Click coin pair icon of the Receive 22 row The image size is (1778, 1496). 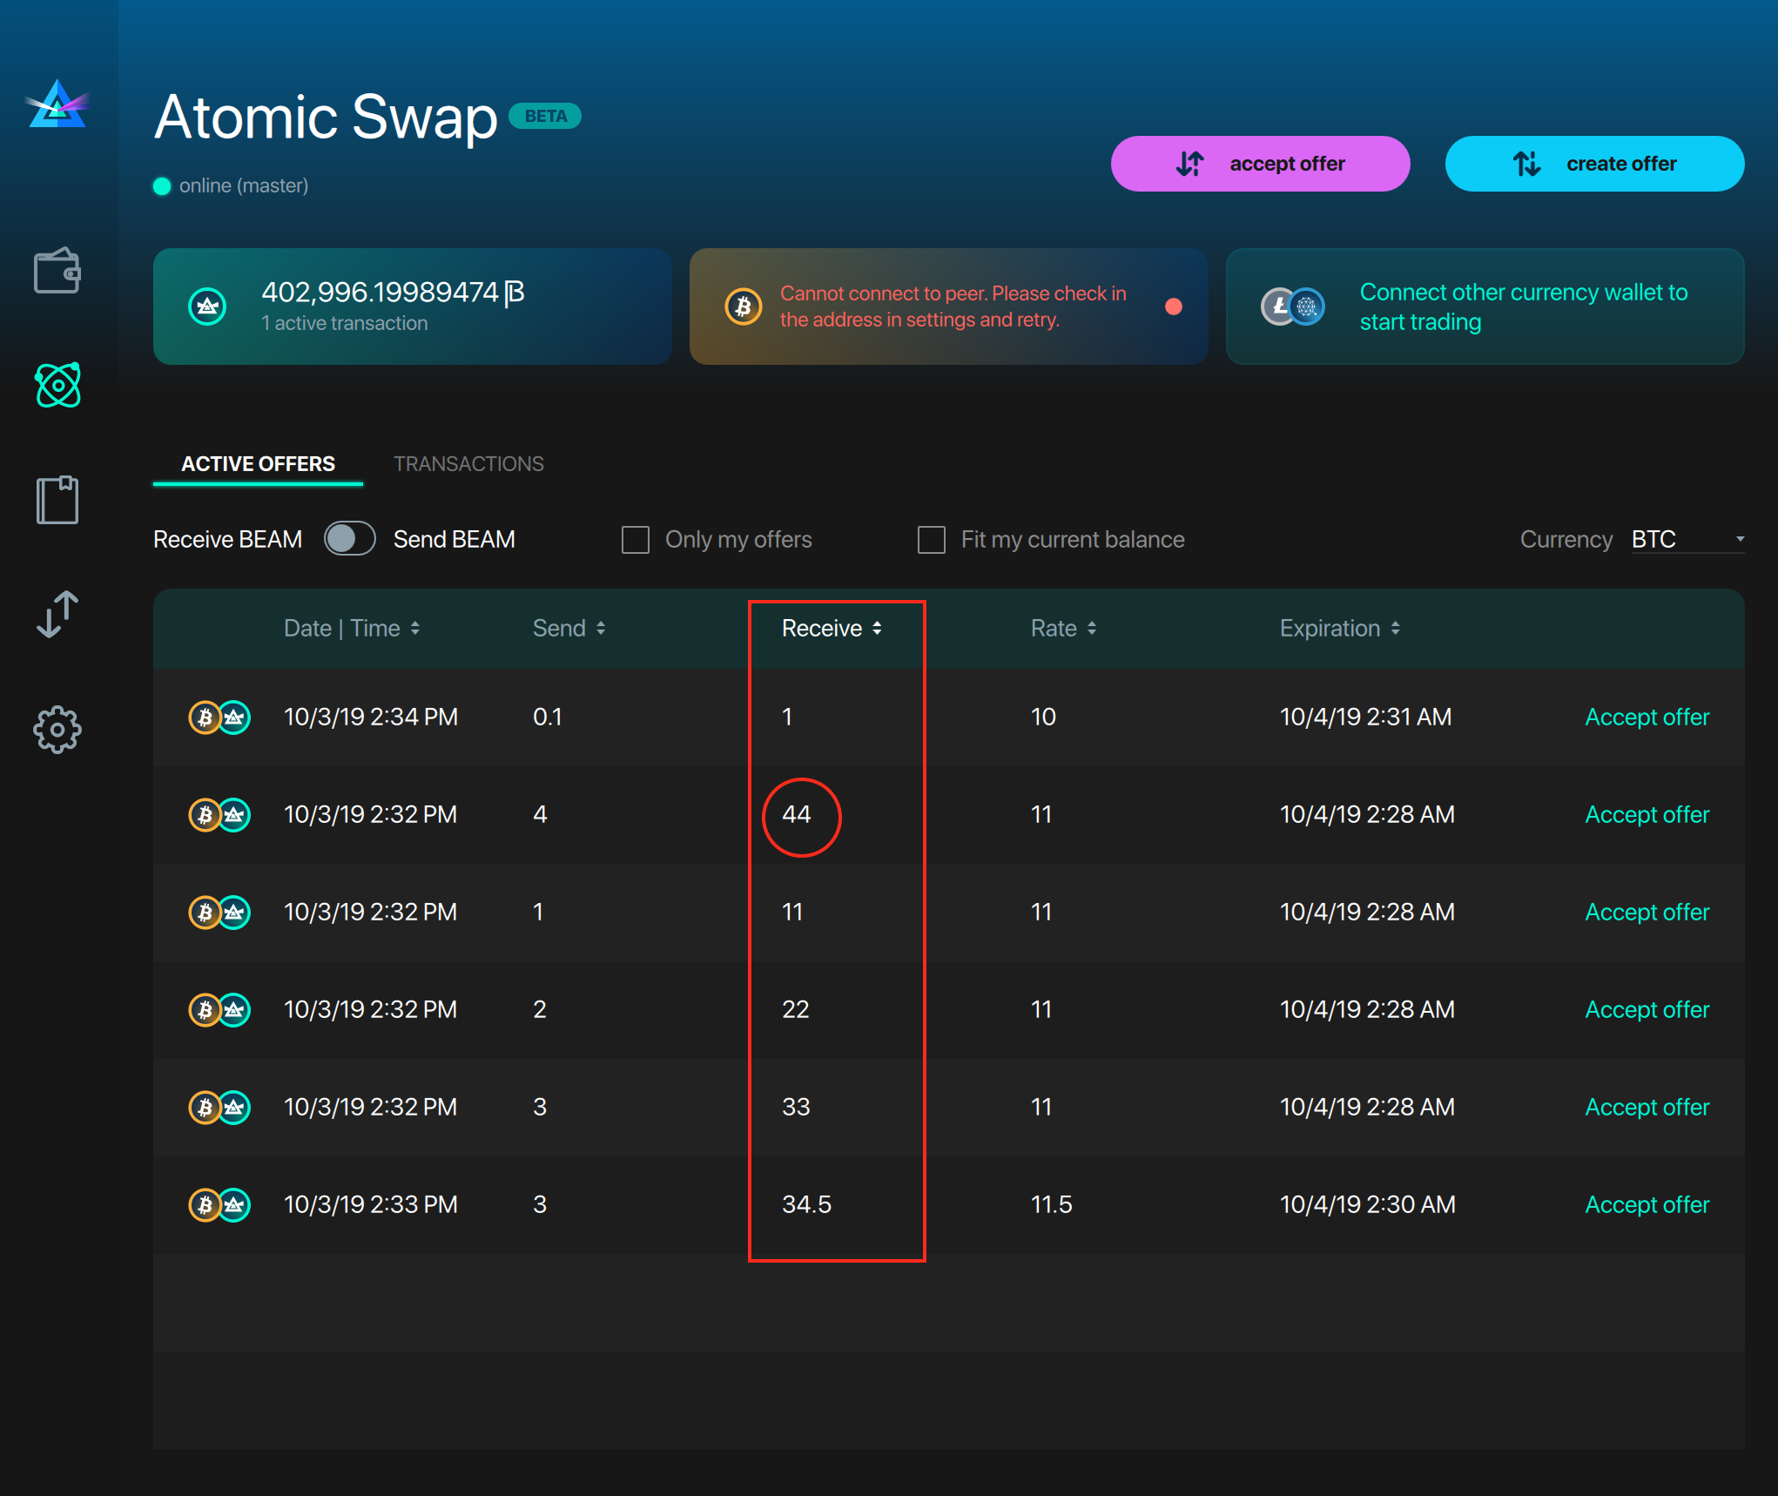pyautogui.click(x=219, y=1010)
